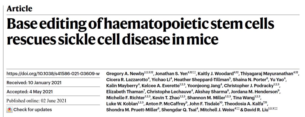Click the Check for updates text
305x117 pixels.
pos(33,110)
